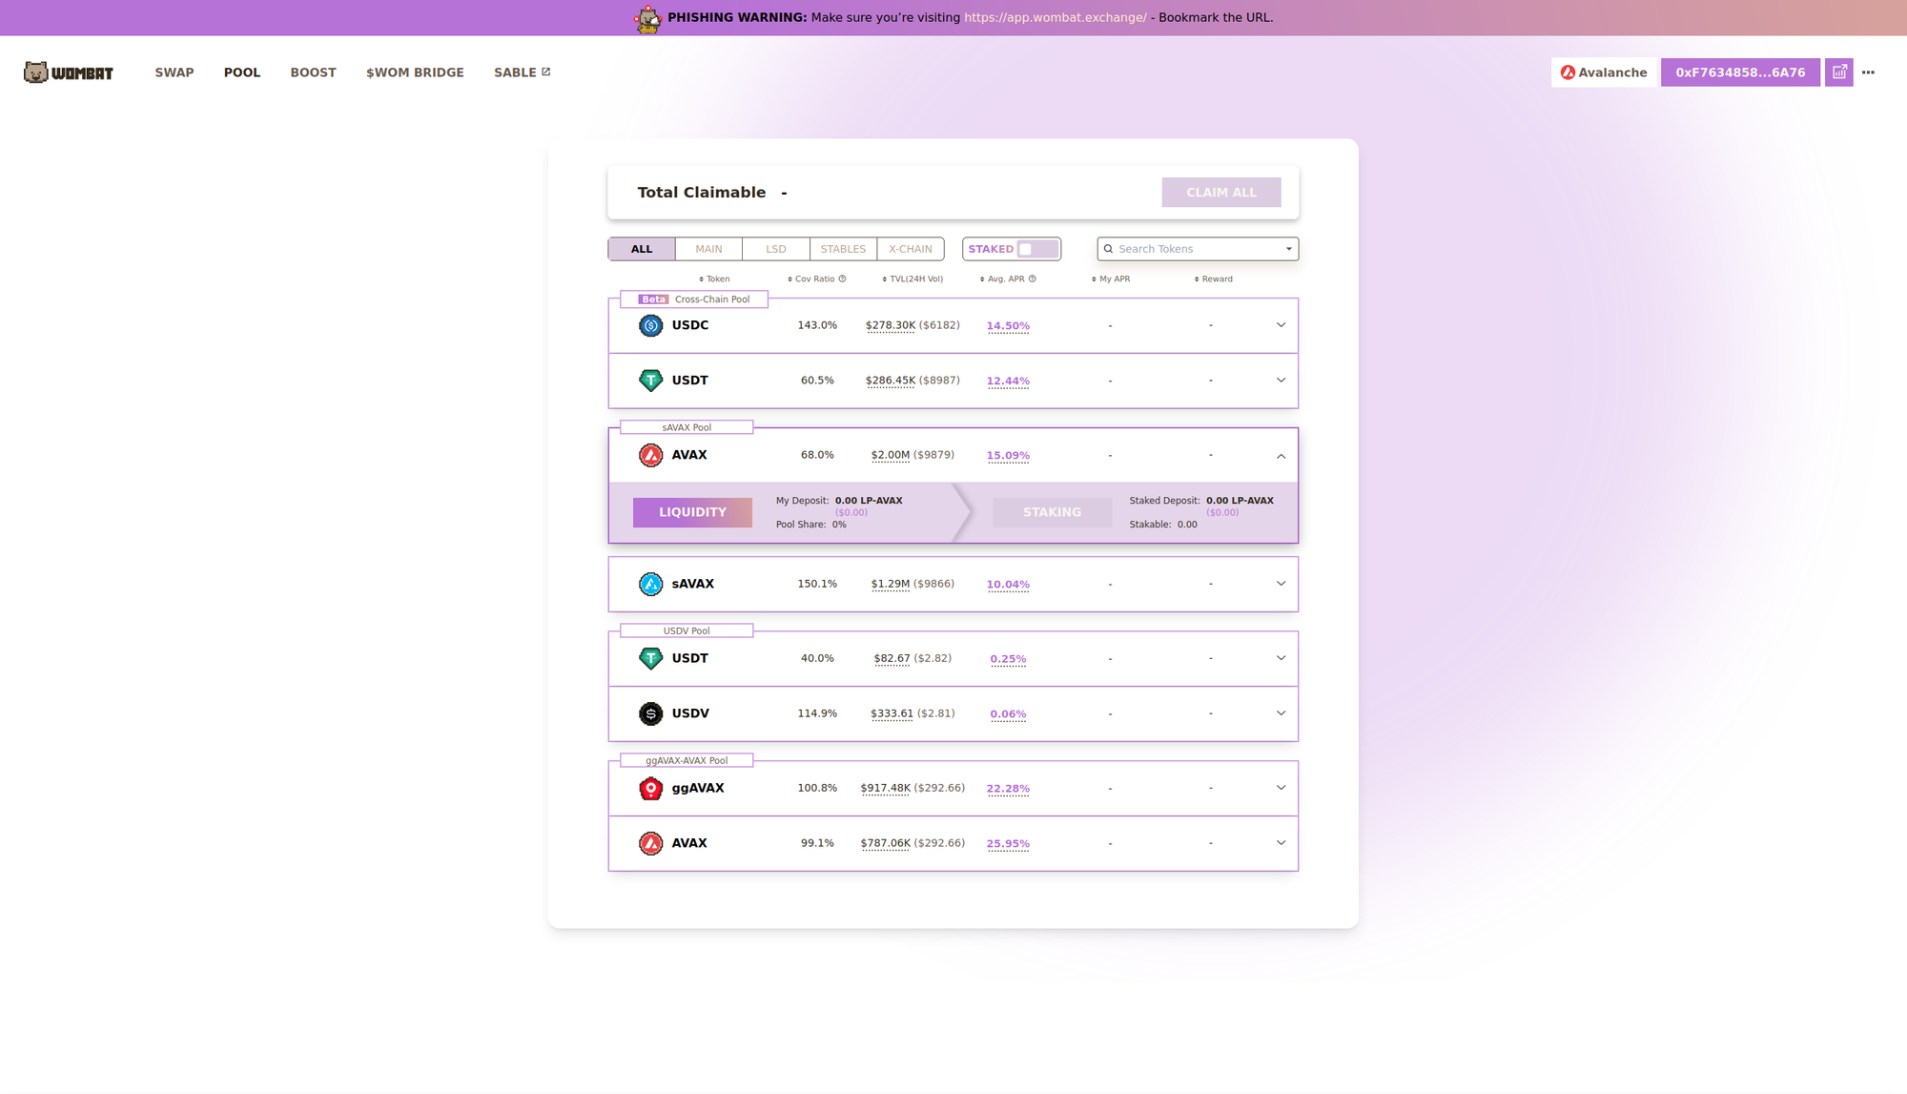Image resolution: width=1907 pixels, height=1094 pixels.
Task: Click the 10.04% APR for sAVAX
Action: (1008, 585)
